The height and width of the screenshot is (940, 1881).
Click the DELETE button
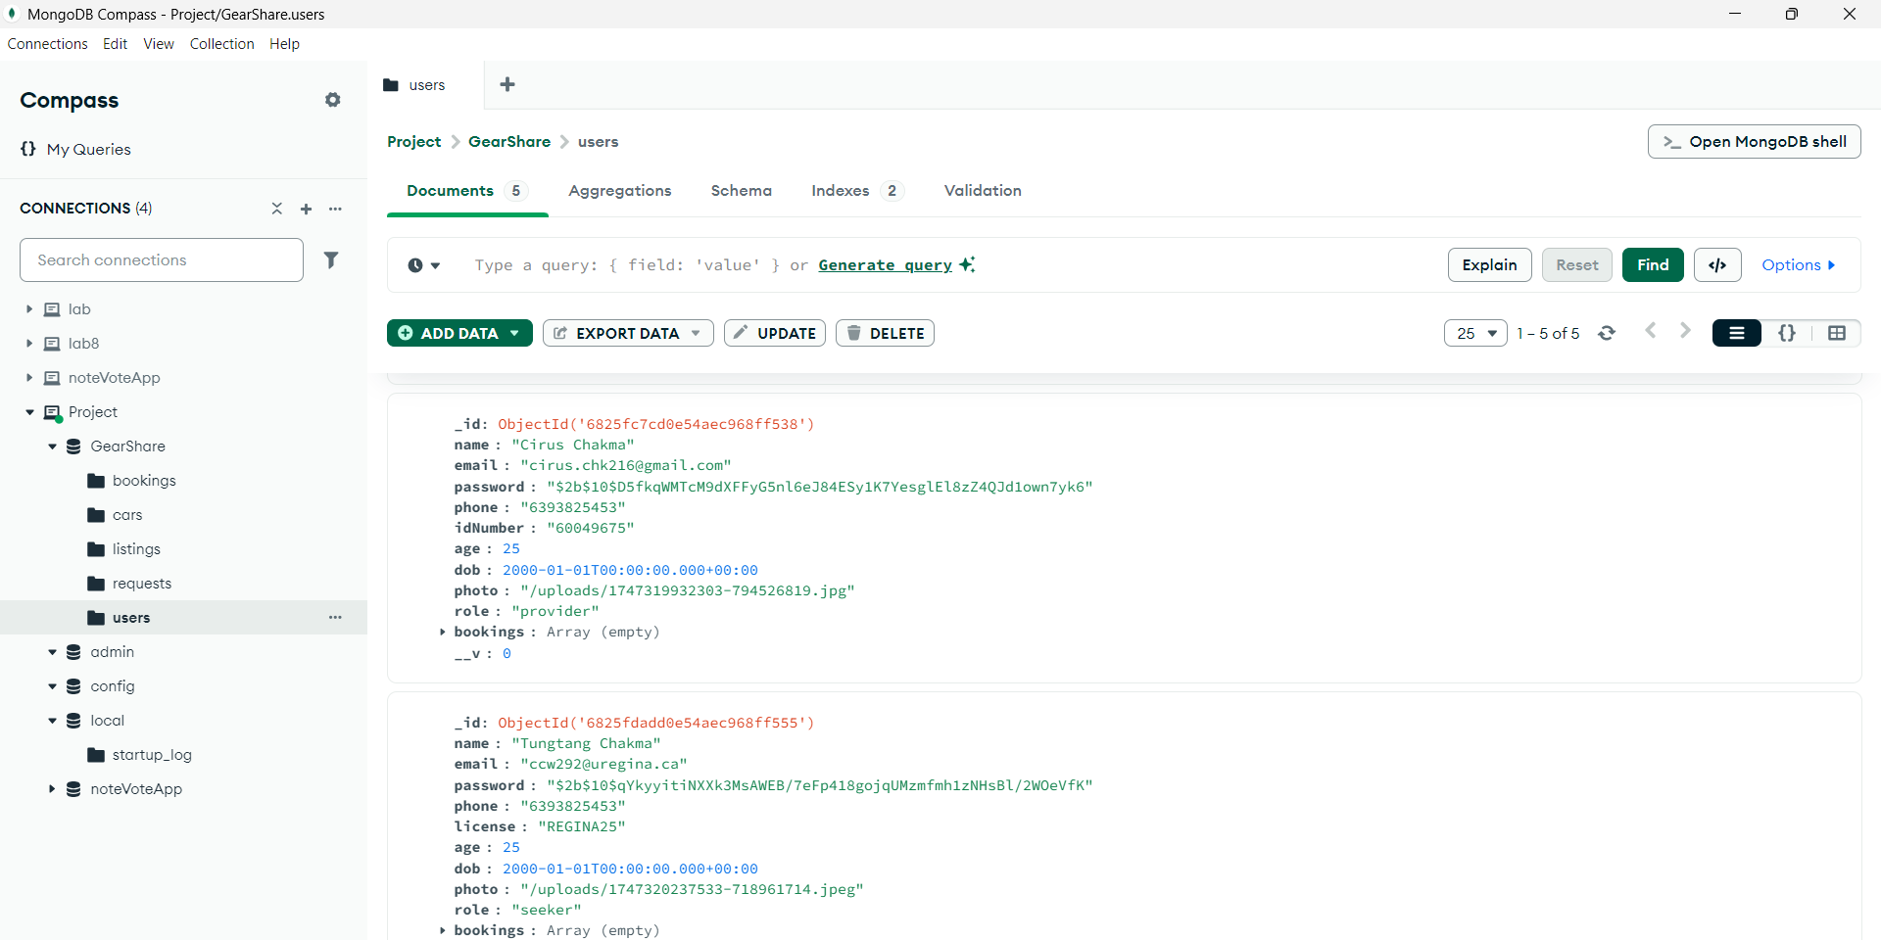[x=885, y=333]
